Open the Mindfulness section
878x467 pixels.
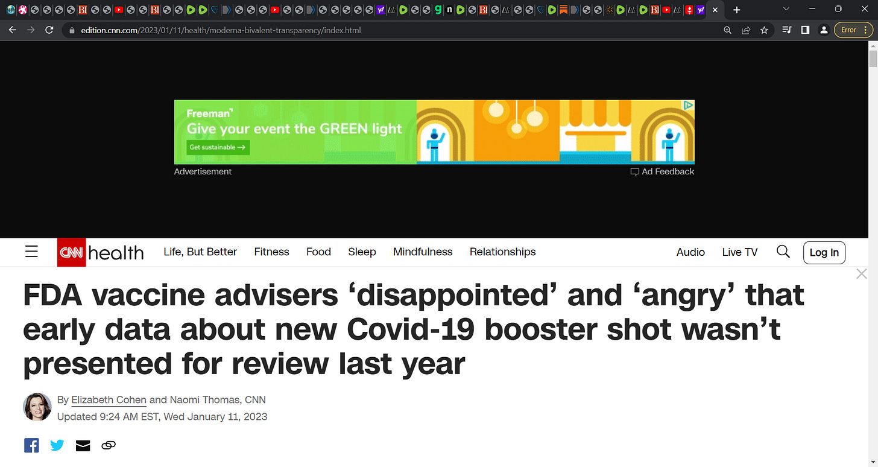(x=423, y=252)
